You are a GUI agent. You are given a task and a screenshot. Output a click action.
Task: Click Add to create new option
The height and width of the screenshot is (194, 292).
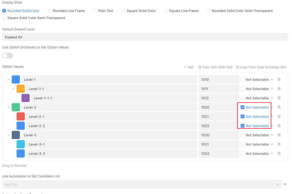[x=188, y=67]
